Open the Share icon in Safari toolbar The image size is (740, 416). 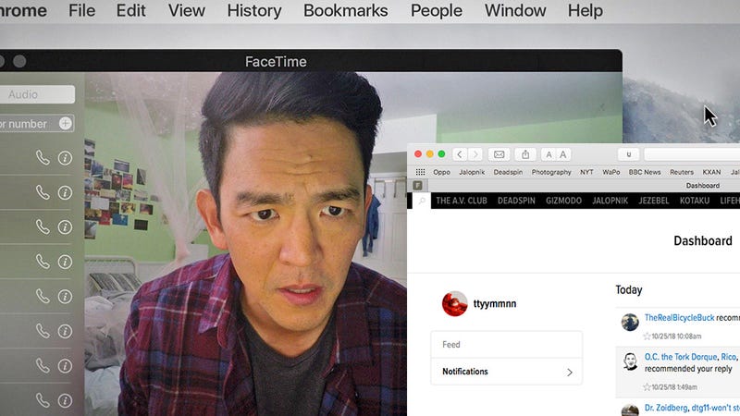pos(525,154)
